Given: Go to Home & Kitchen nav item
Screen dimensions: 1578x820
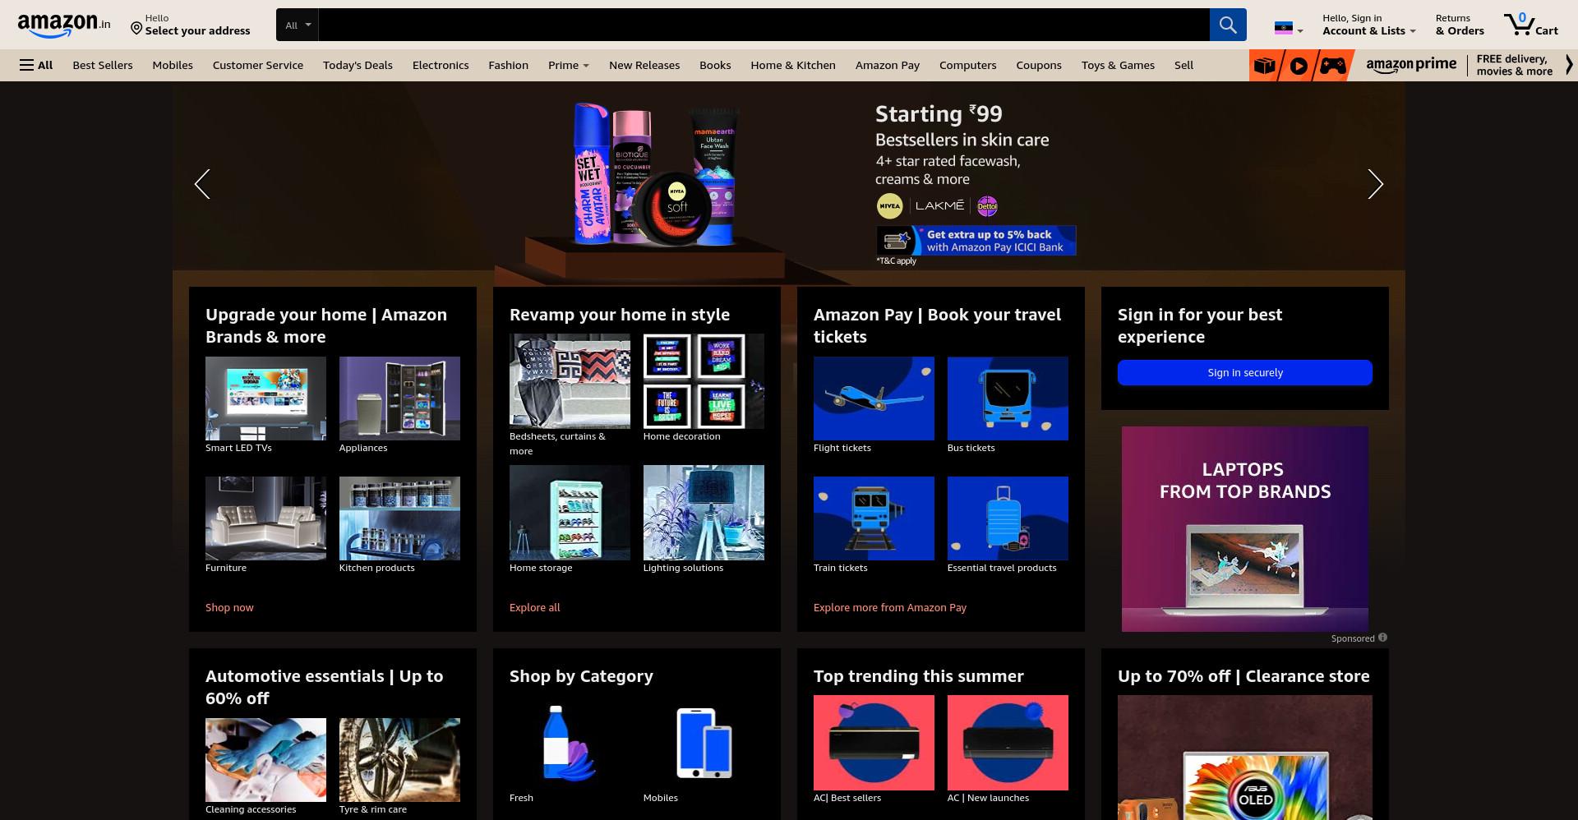Looking at the screenshot, I should [793, 65].
